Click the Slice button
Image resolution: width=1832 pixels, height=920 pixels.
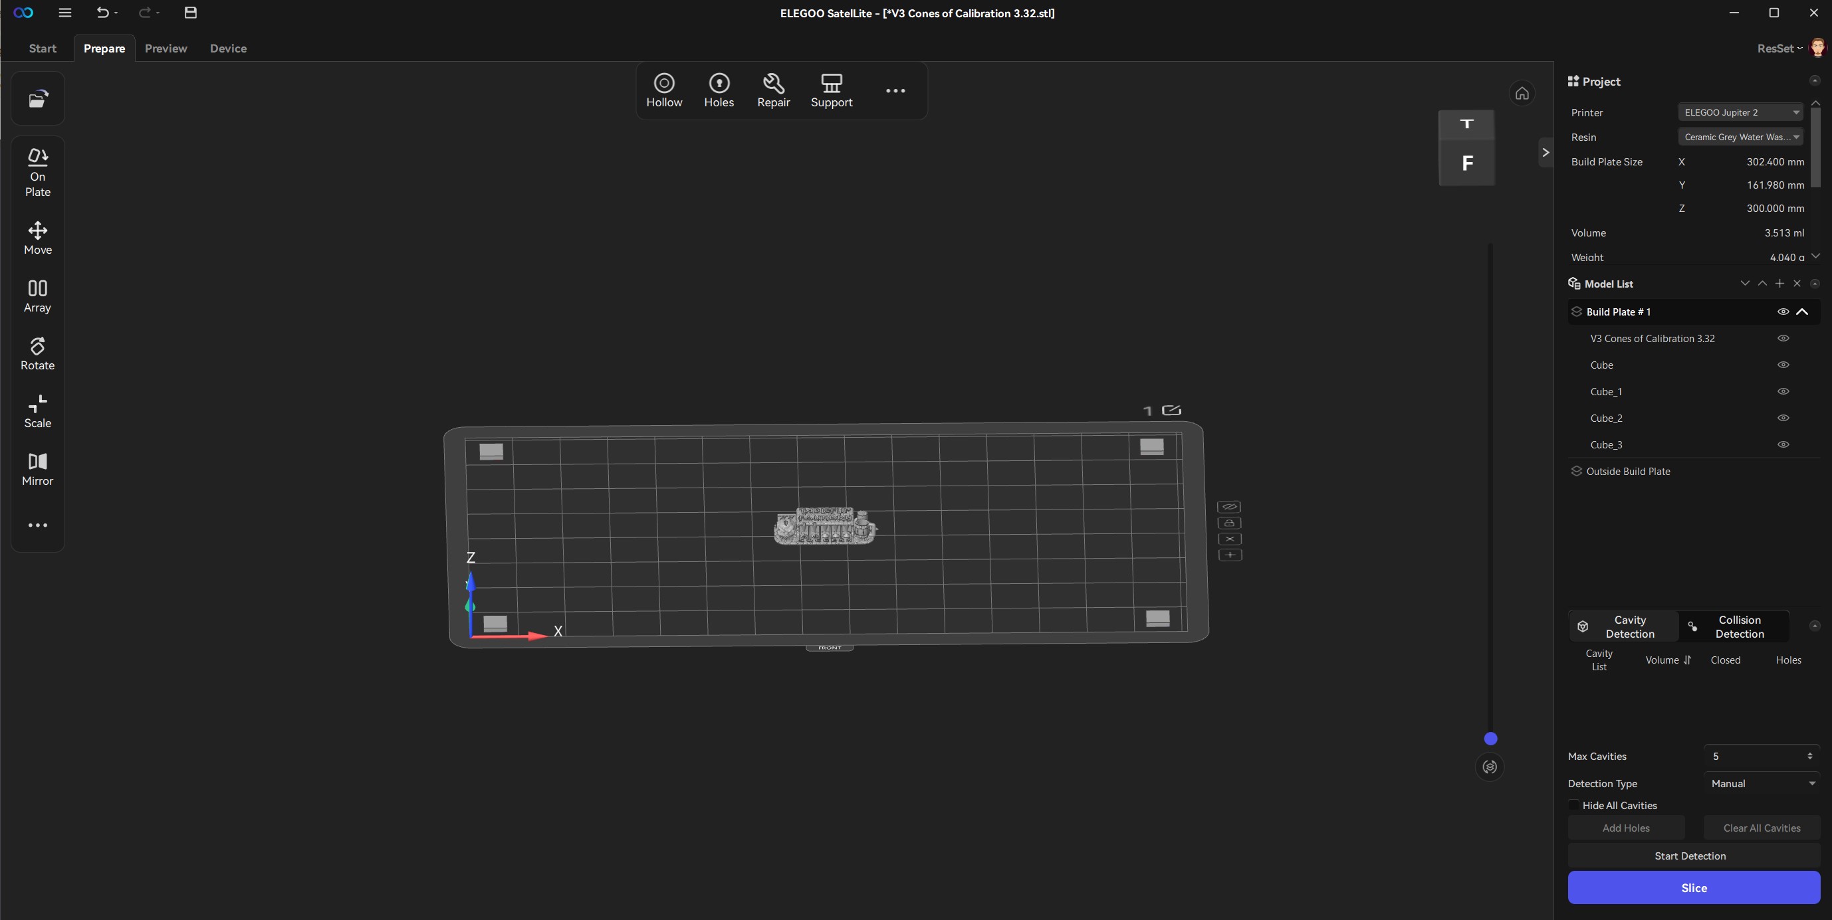click(x=1694, y=888)
